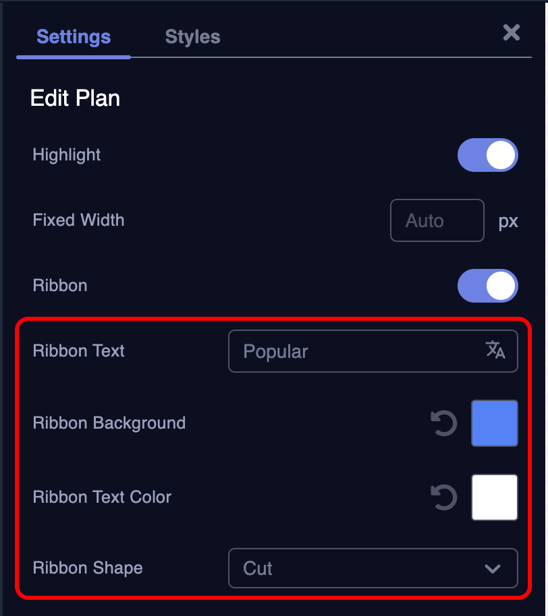Close the Edit Plan panel

pos(512,32)
